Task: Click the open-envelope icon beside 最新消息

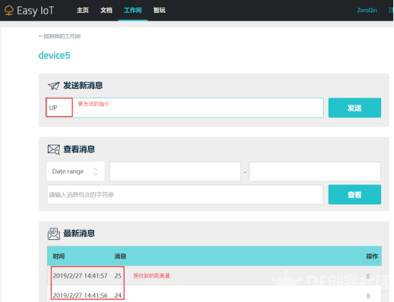Action: pyautogui.click(x=54, y=234)
